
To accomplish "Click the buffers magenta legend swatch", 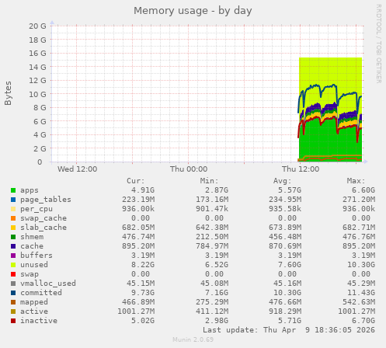I will pyautogui.click(x=13, y=256).
